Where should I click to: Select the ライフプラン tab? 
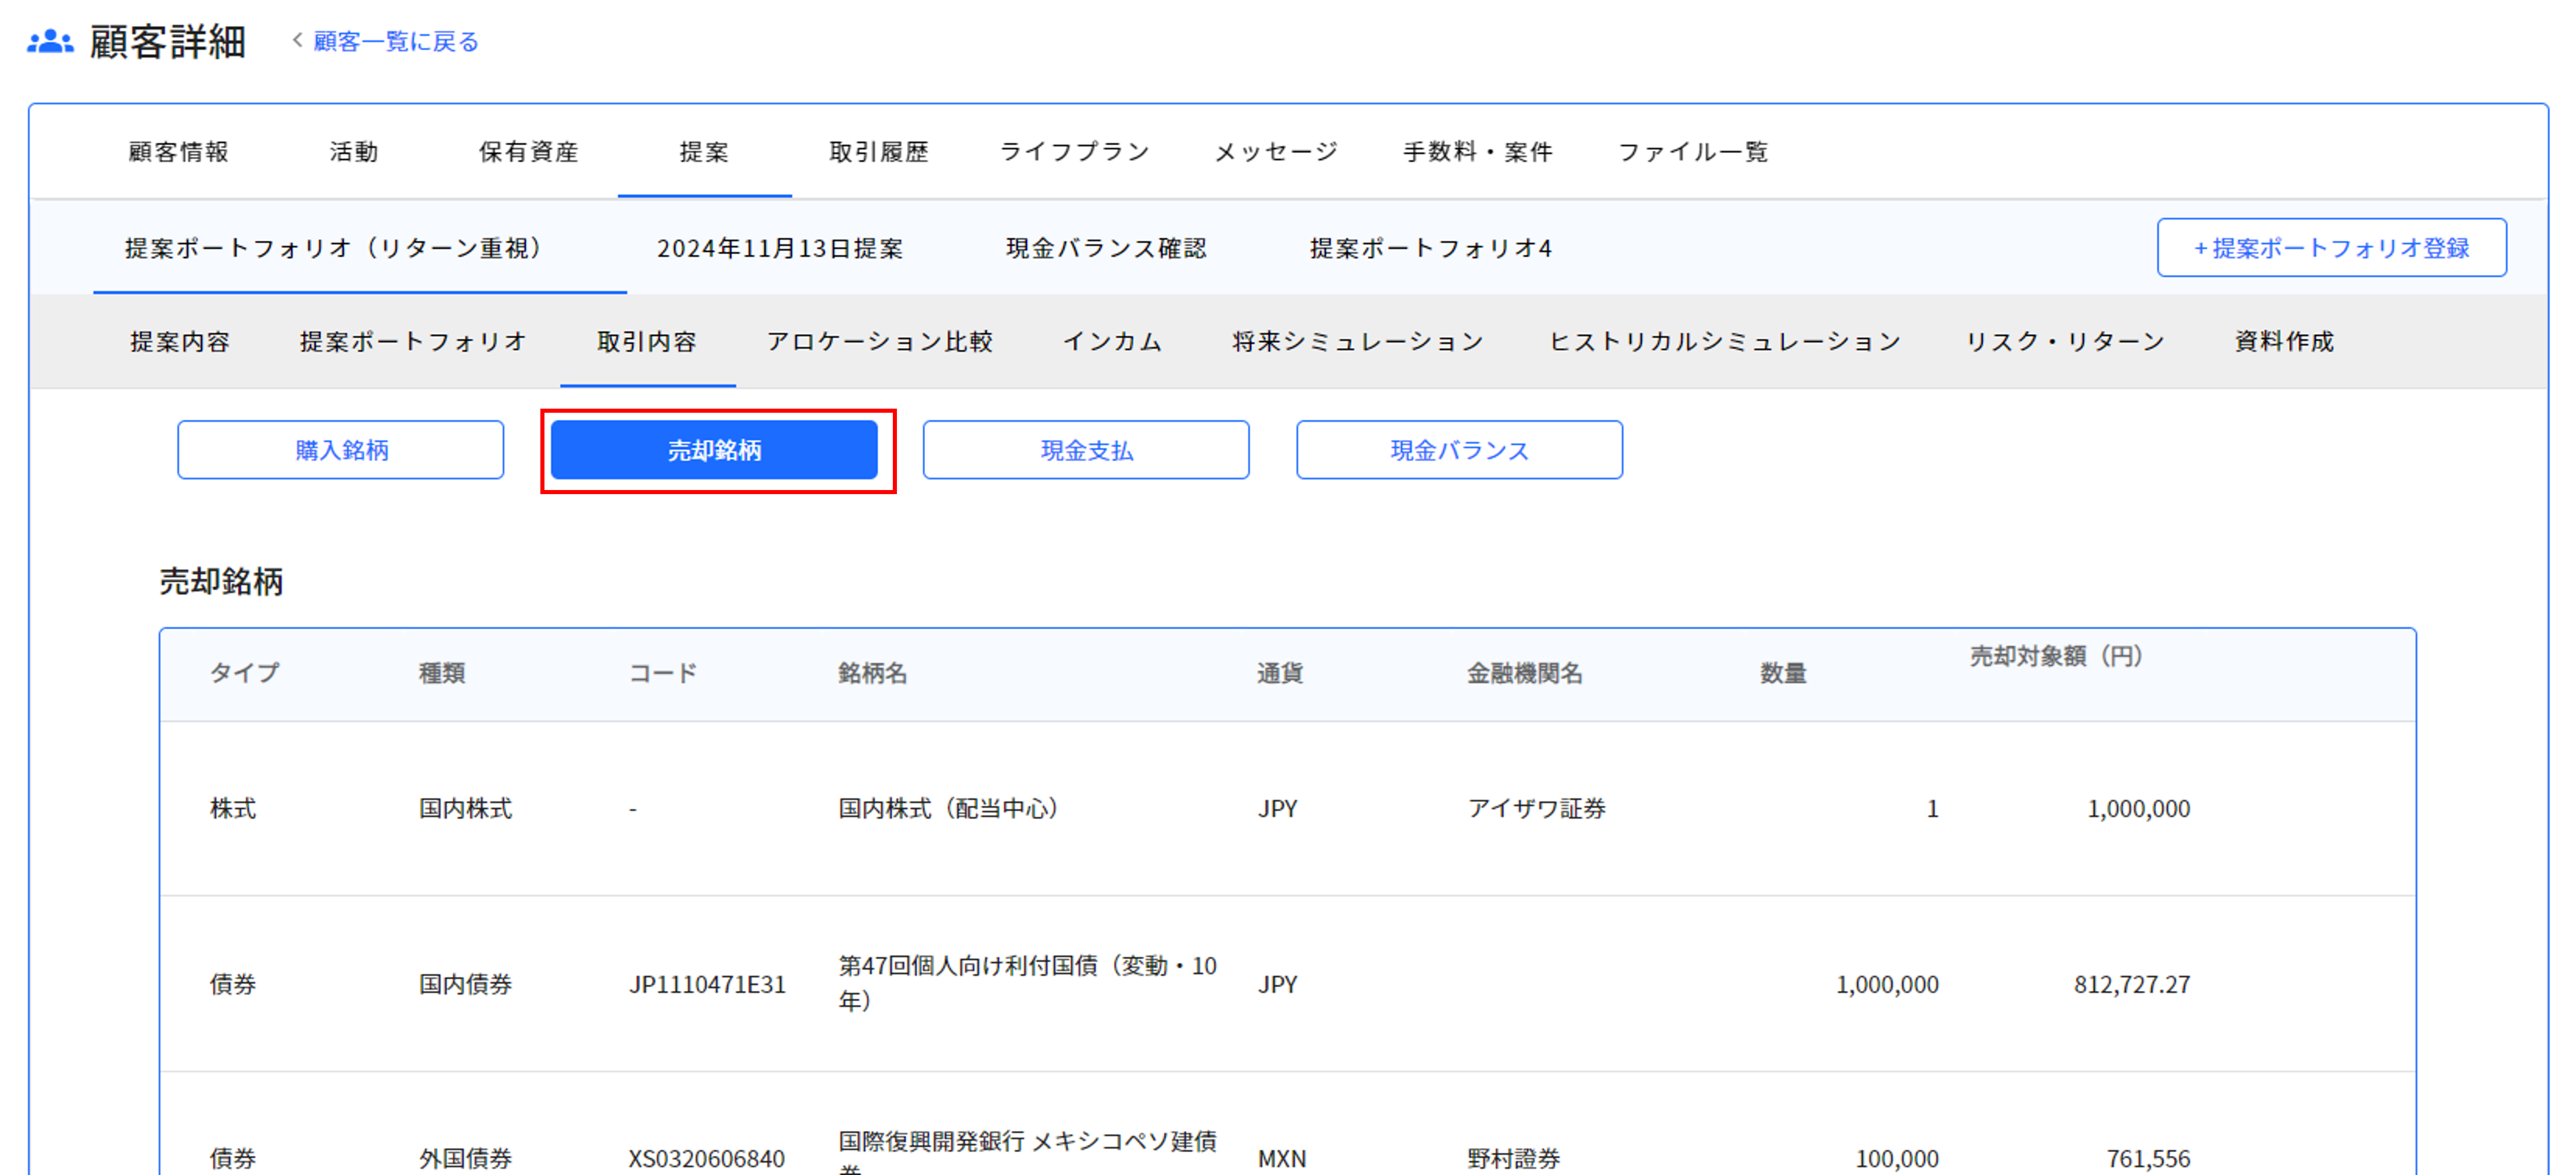[x=1074, y=152]
